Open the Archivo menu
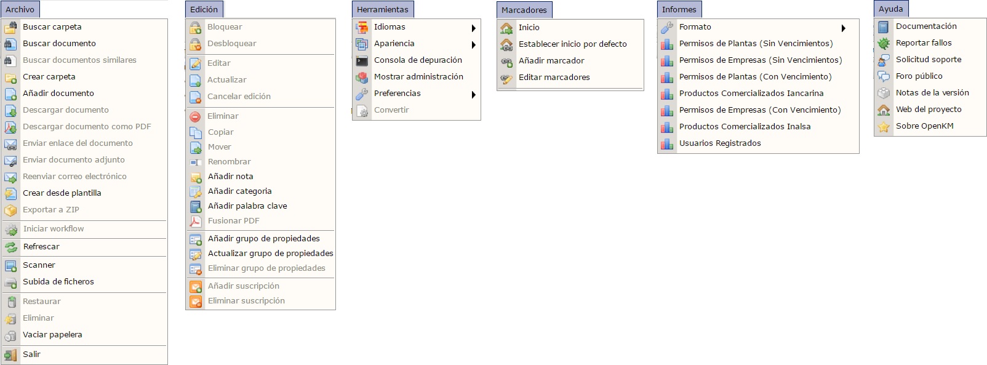Screen dimensions: 987x365 point(20,9)
